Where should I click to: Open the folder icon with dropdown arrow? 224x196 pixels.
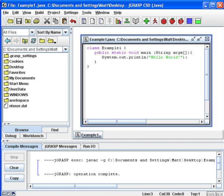52,41
